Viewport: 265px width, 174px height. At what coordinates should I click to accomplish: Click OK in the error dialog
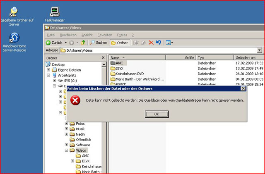(157, 114)
